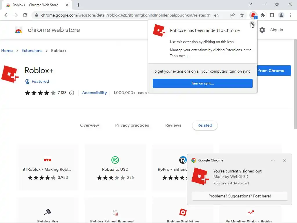
Task: Close the Roblox+ Chrome Web Store tab
Action: pos(67,5)
